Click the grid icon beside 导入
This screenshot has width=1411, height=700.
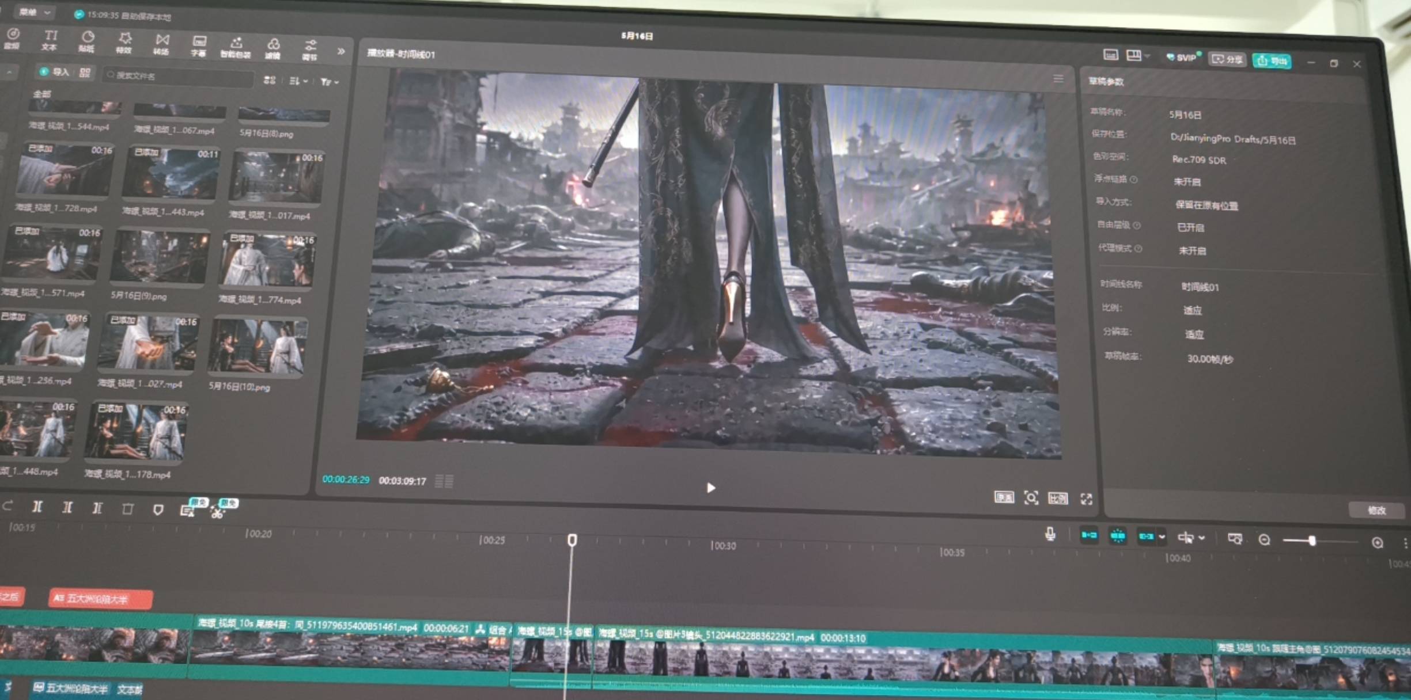click(x=85, y=73)
